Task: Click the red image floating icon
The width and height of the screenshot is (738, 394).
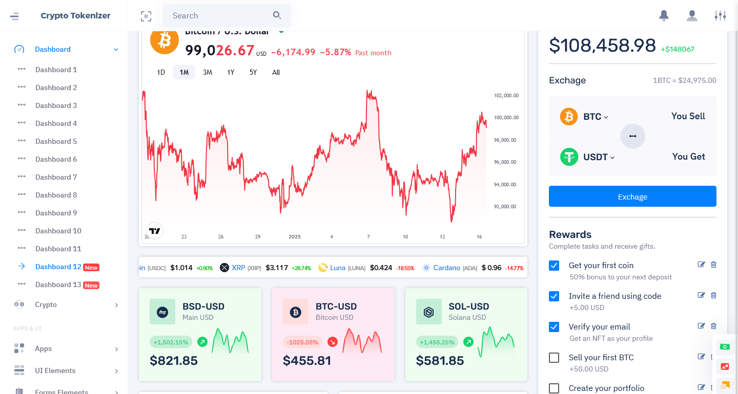Action: (x=725, y=366)
